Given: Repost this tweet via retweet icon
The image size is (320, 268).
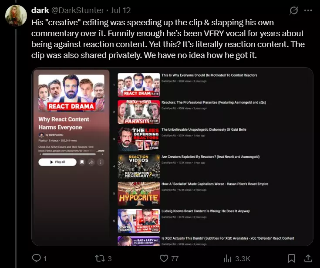Looking at the screenshot, I should tap(100, 258).
